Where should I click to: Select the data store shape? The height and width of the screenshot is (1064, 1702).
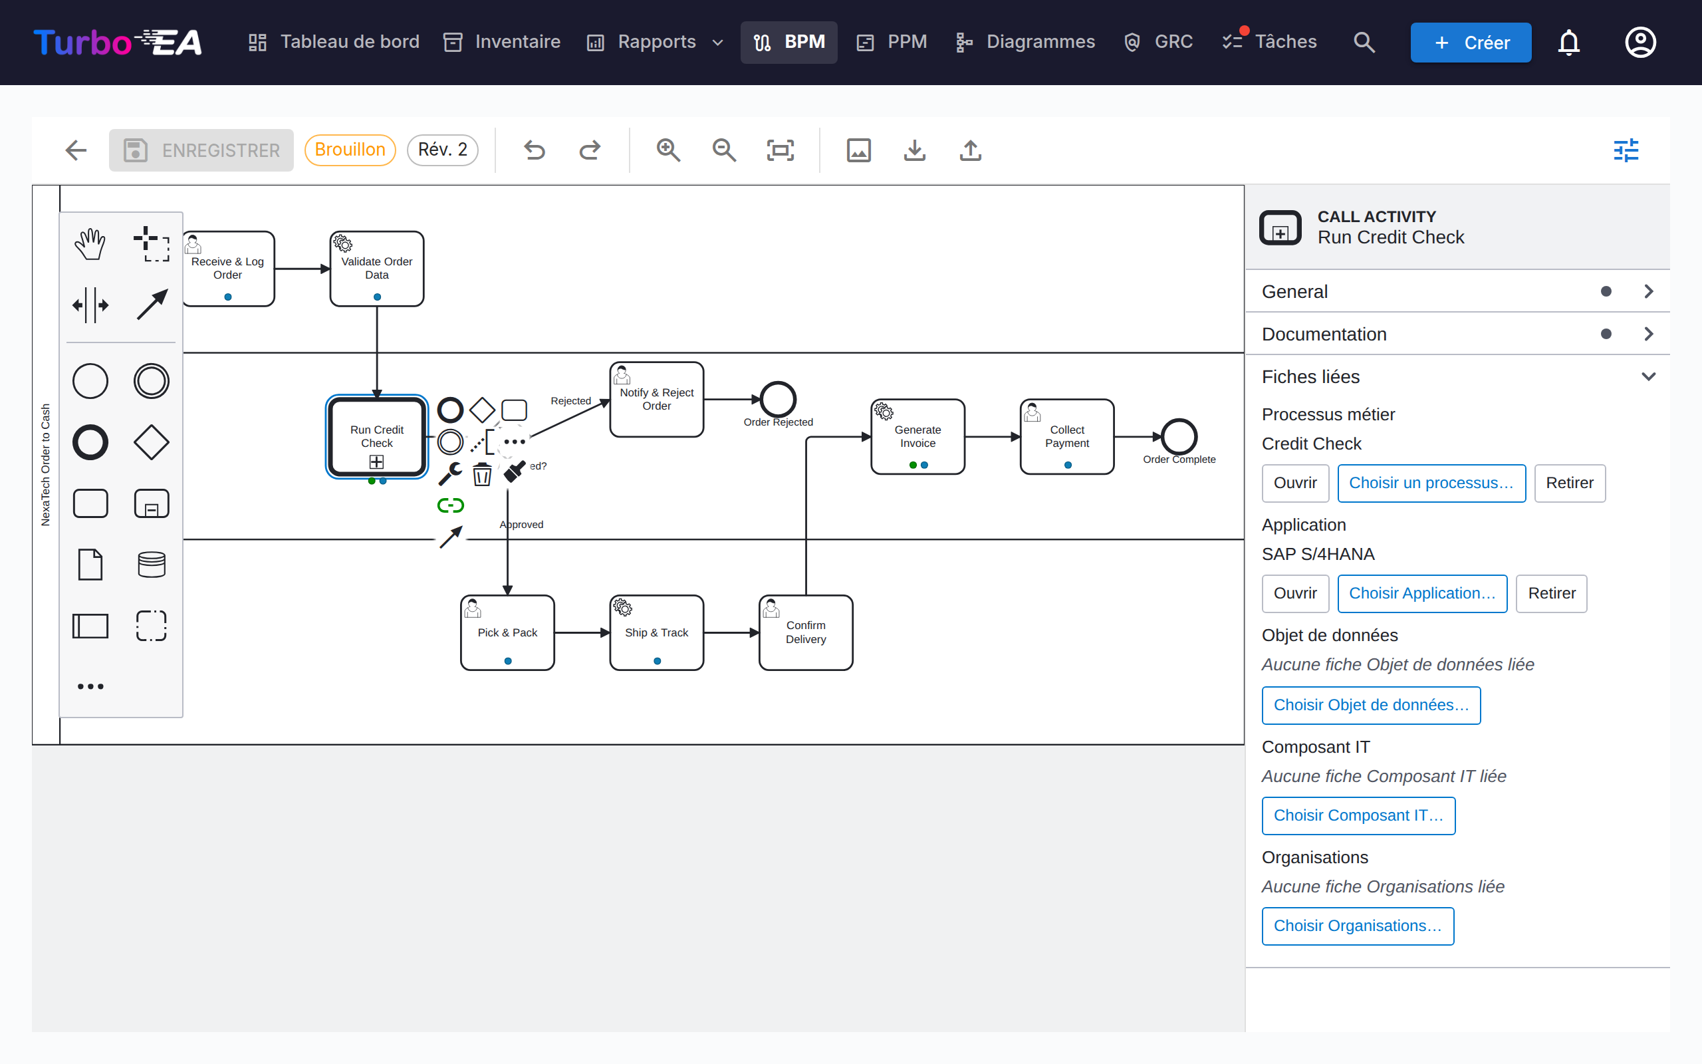(151, 565)
